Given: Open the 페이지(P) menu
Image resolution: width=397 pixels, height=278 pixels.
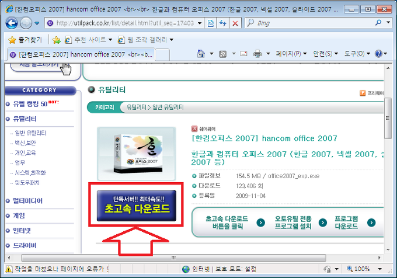Looking at the screenshot, I should point(291,54).
